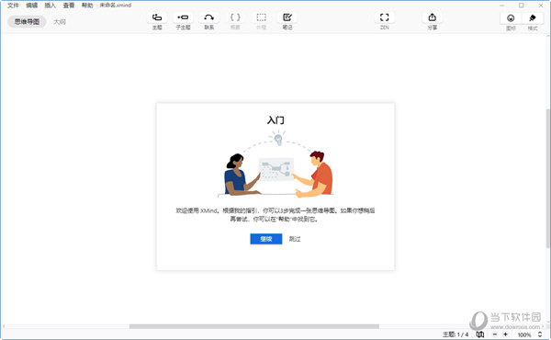Viewport: 551px width, 340px height.
Task: Open the 查看 (View) menu
Action: [69, 6]
